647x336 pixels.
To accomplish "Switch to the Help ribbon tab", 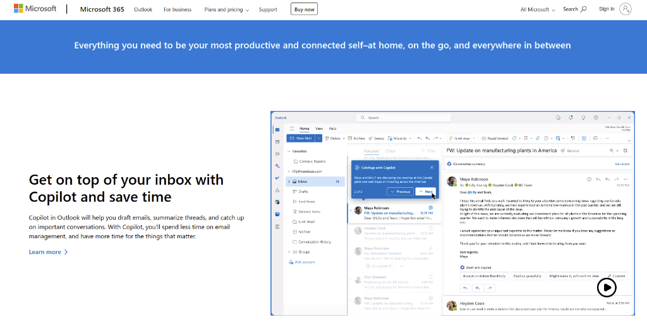I will click(332, 129).
